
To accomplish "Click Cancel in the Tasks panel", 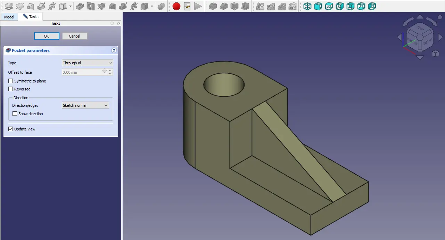I will [75, 36].
